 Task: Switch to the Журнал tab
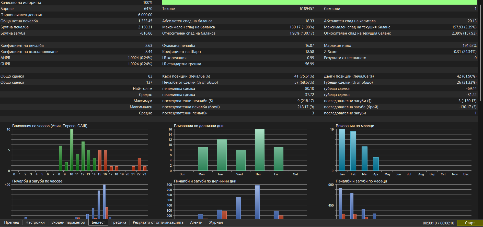216,222
